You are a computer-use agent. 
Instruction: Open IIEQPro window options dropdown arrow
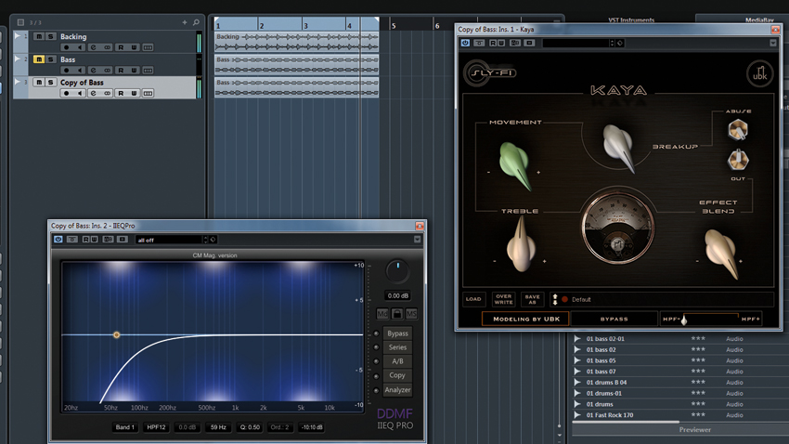417,240
